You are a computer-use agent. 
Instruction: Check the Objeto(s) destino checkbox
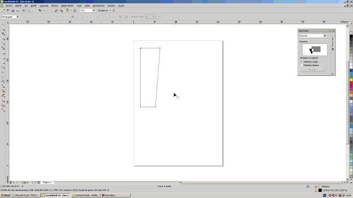click(x=302, y=65)
